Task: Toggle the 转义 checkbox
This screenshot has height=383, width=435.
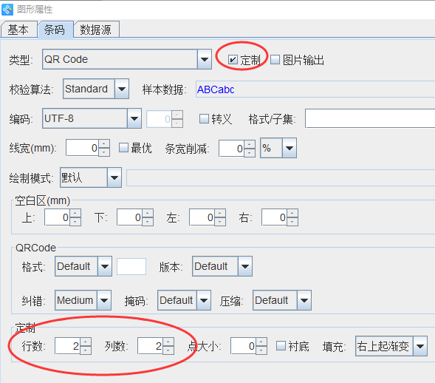Action: (204, 119)
